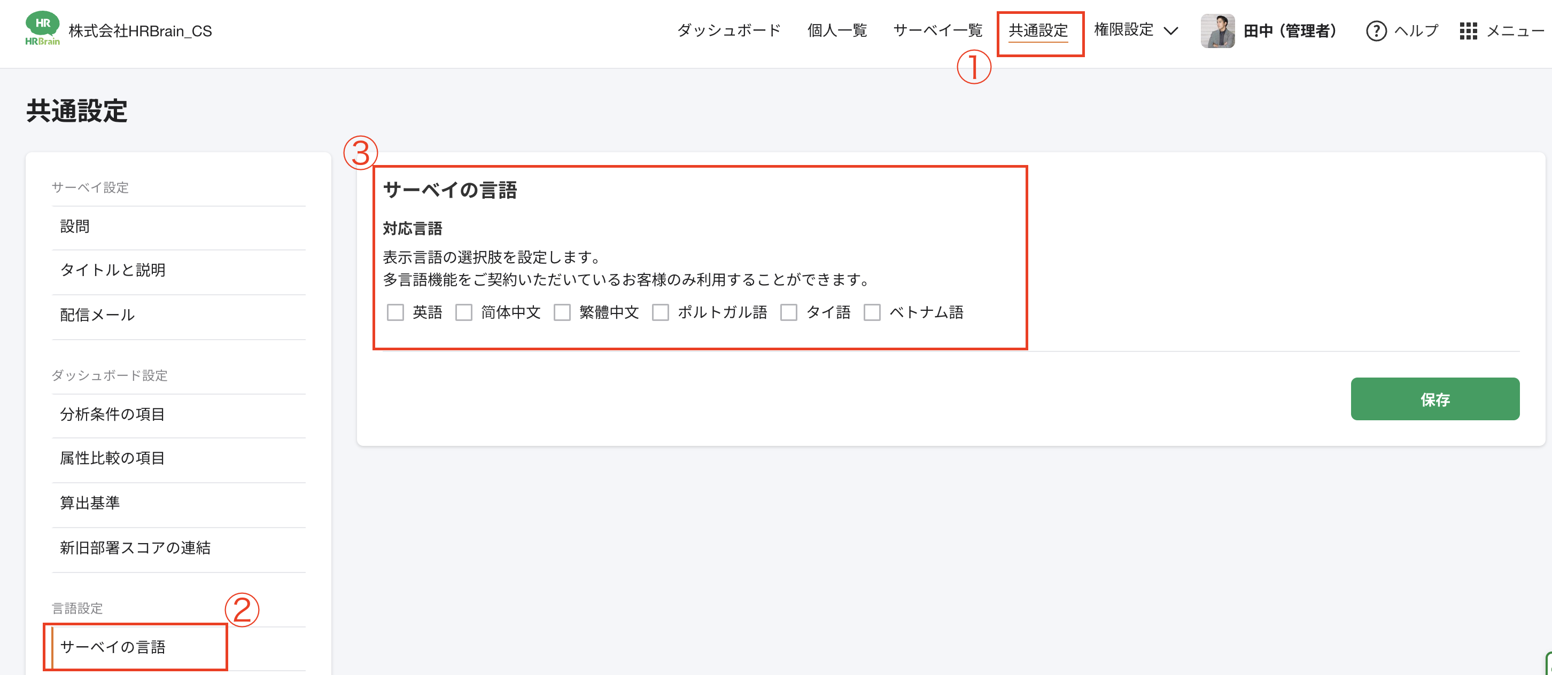Switch to the ダッシュボード tab
This screenshot has width=1552, height=675.
pos(728,30)
